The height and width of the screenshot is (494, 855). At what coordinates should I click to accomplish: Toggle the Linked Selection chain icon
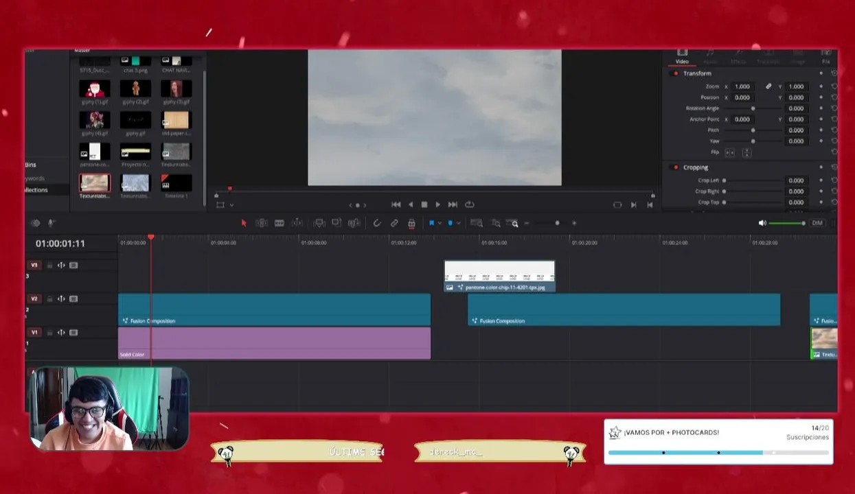pyautogui.click(x=394, y=223)
